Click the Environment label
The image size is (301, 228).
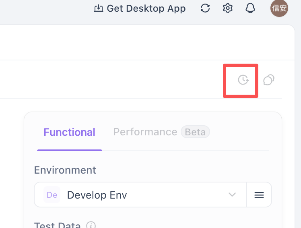(65, 170)
